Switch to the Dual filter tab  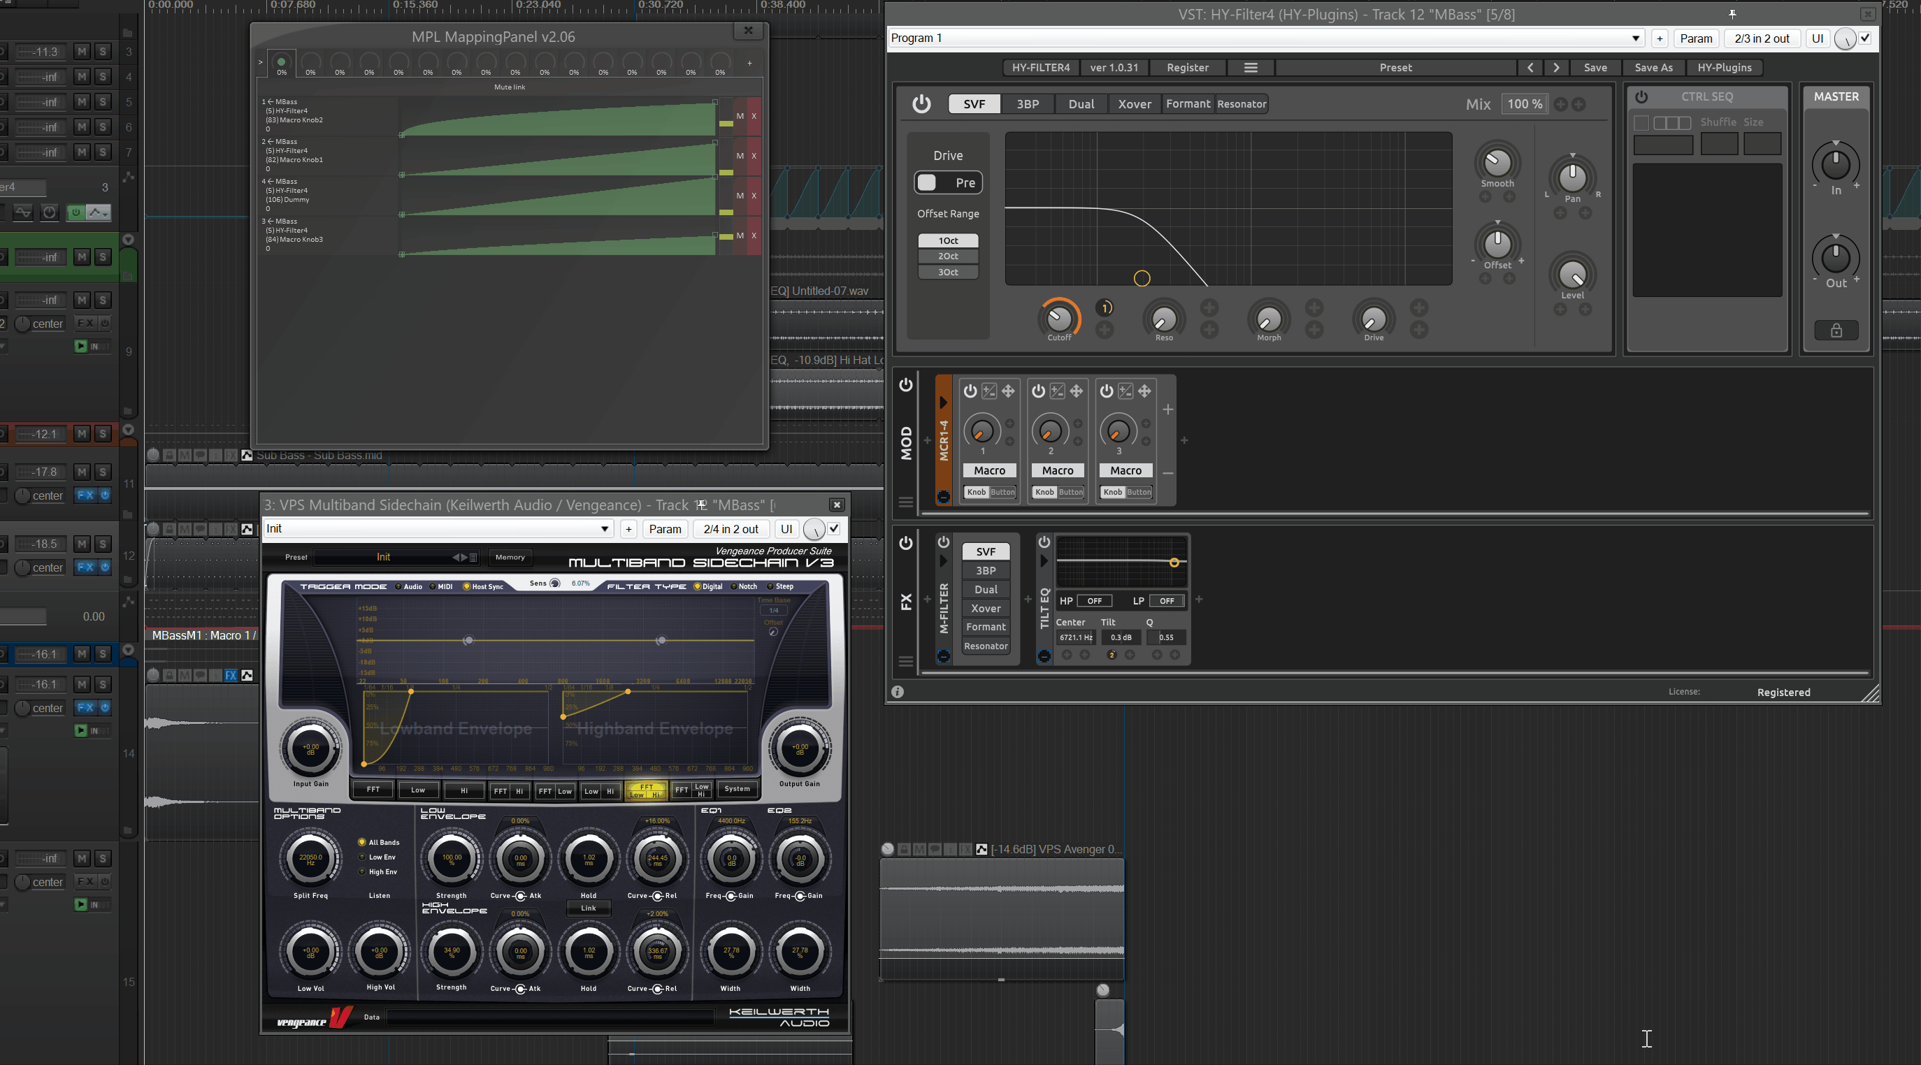coord(1081,104)
